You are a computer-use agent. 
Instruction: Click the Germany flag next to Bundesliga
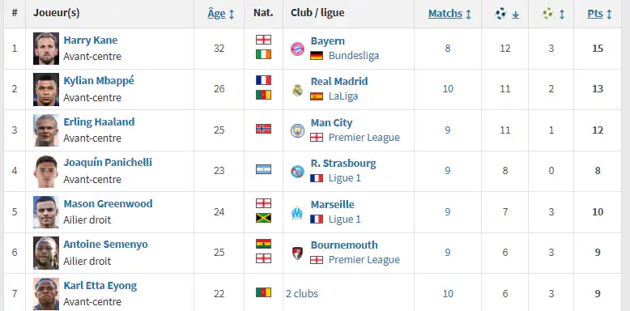point(317,55)
